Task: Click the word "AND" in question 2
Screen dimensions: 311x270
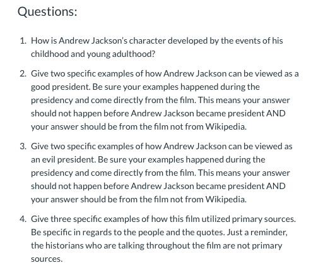Action: coord(276,113)
